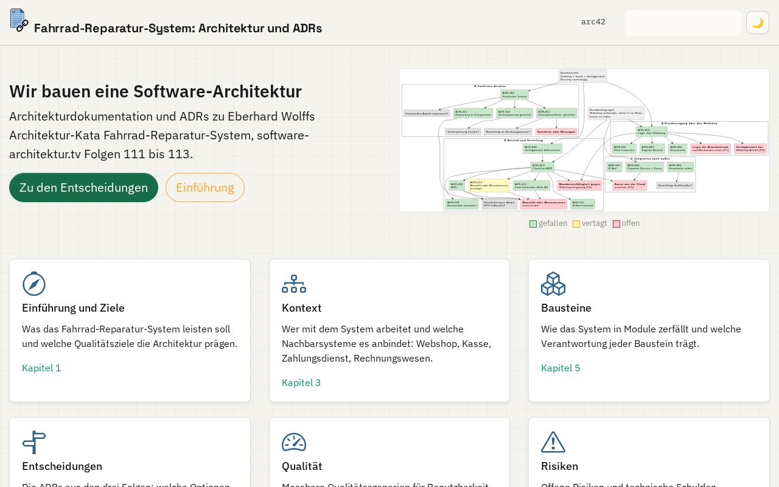Viewport: 779px width, 487px height.
Task: Click the 'Zu den Entscheidungen' button
Action: click(x=83, y=187)
